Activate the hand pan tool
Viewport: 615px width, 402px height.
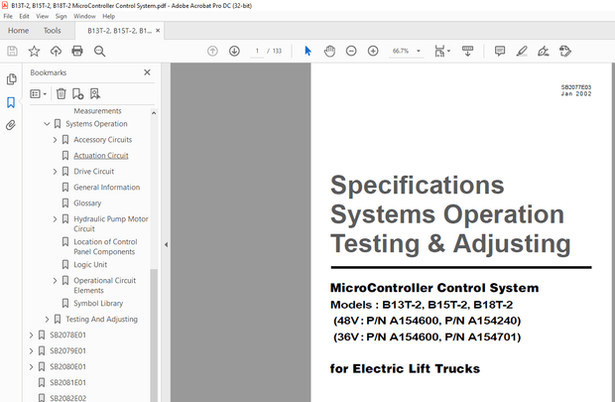click(329, 51)
